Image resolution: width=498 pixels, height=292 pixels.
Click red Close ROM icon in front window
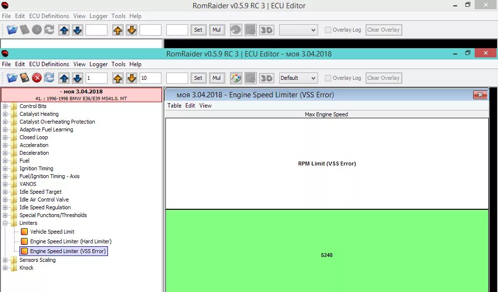point(37,78)
